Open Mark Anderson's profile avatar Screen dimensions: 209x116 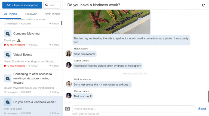click(69, 84)
